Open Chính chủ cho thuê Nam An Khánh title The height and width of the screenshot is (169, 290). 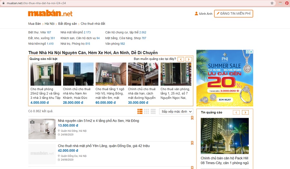(x=77, y=93)
